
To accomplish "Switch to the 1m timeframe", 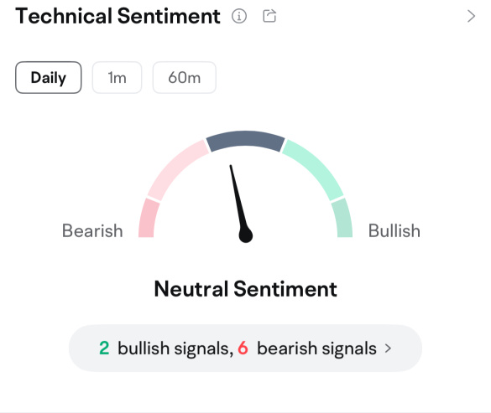I will tap(117, 78).
